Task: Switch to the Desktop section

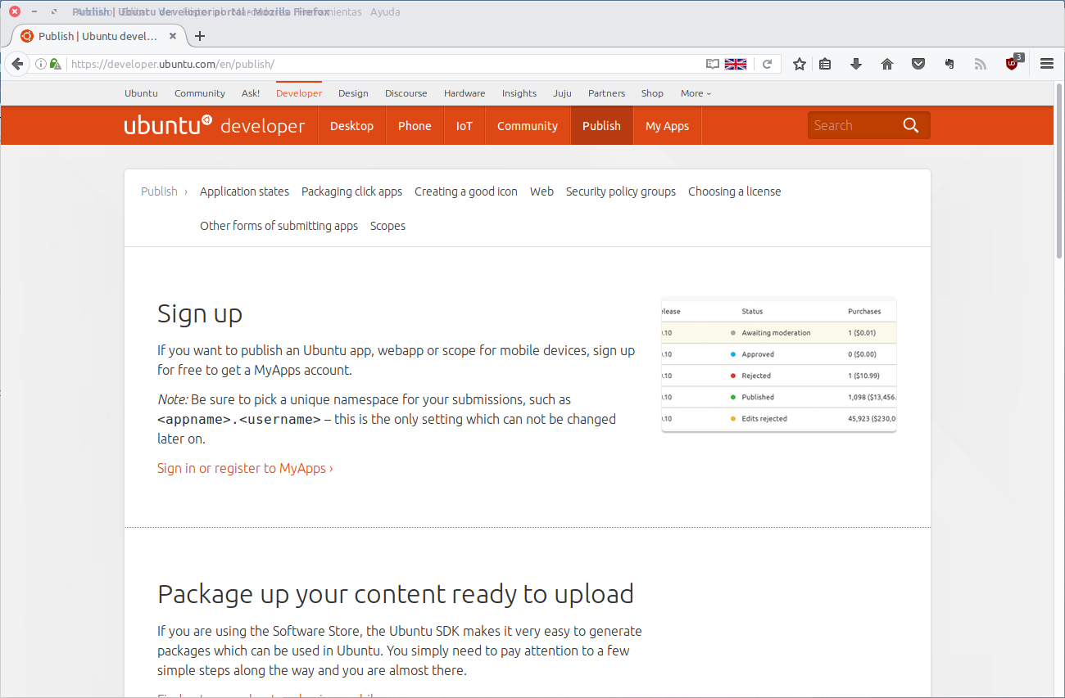Action: click(x=351, y=125)
